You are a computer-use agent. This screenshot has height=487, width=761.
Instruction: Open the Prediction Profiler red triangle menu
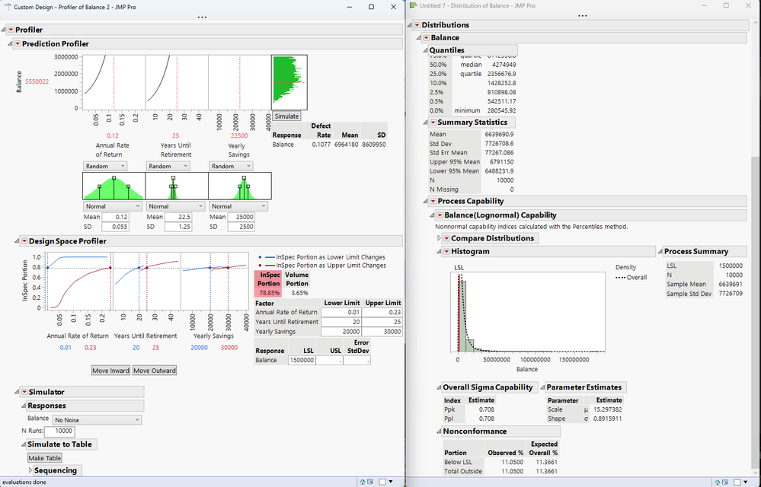(x=18, y=43)
